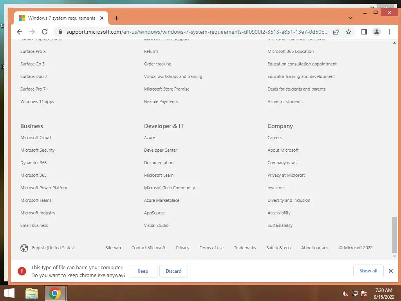Open File Explorer from the taskbar
The image size is (401, 301).
click(x=32, y=293)
